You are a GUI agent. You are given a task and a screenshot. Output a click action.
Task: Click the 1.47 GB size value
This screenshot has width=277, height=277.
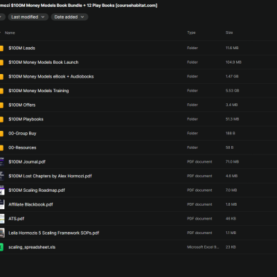(x=232, y=76)
